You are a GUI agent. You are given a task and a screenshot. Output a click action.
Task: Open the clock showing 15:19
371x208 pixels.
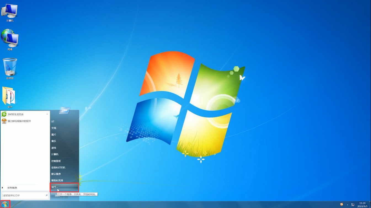[x=362, y=204]
